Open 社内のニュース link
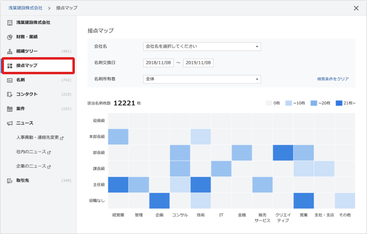Screen dimensions: 367x234 pos(31,152)
